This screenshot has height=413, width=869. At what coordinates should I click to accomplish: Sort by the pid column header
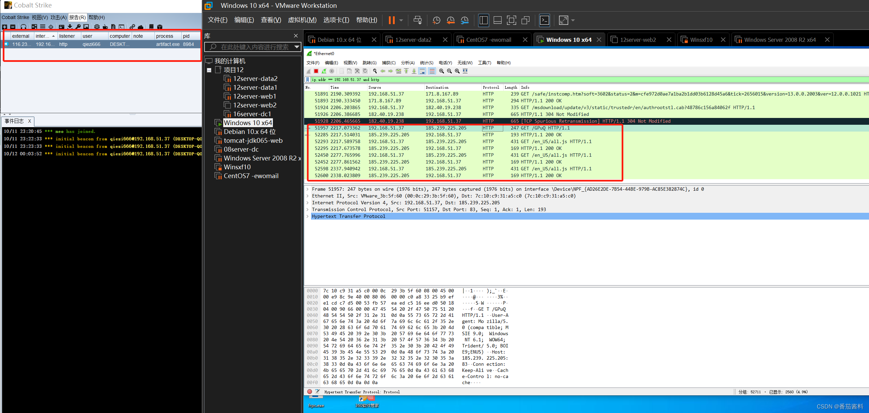pos(190,36)
